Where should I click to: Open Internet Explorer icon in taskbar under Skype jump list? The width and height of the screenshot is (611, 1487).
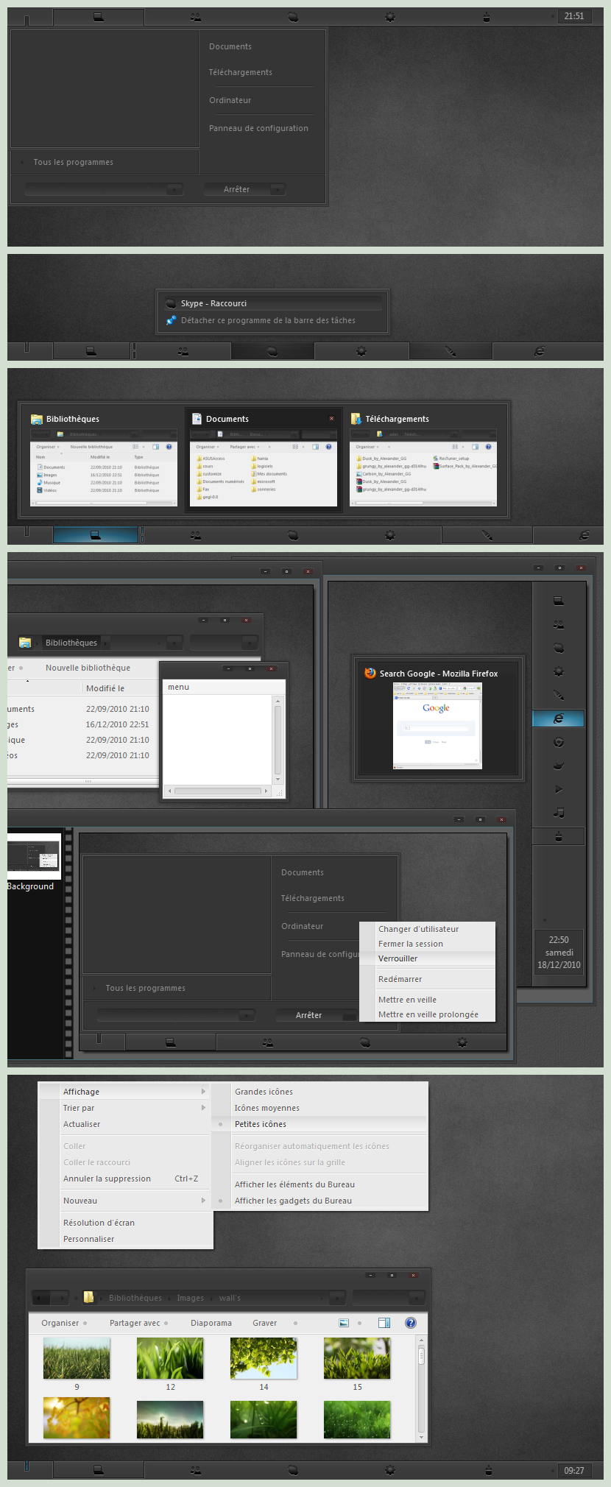[540, 352]
